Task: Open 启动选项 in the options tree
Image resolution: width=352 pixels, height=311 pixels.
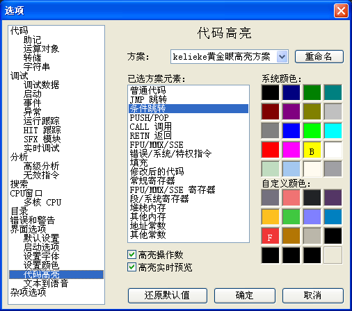Action: point(41,247)
